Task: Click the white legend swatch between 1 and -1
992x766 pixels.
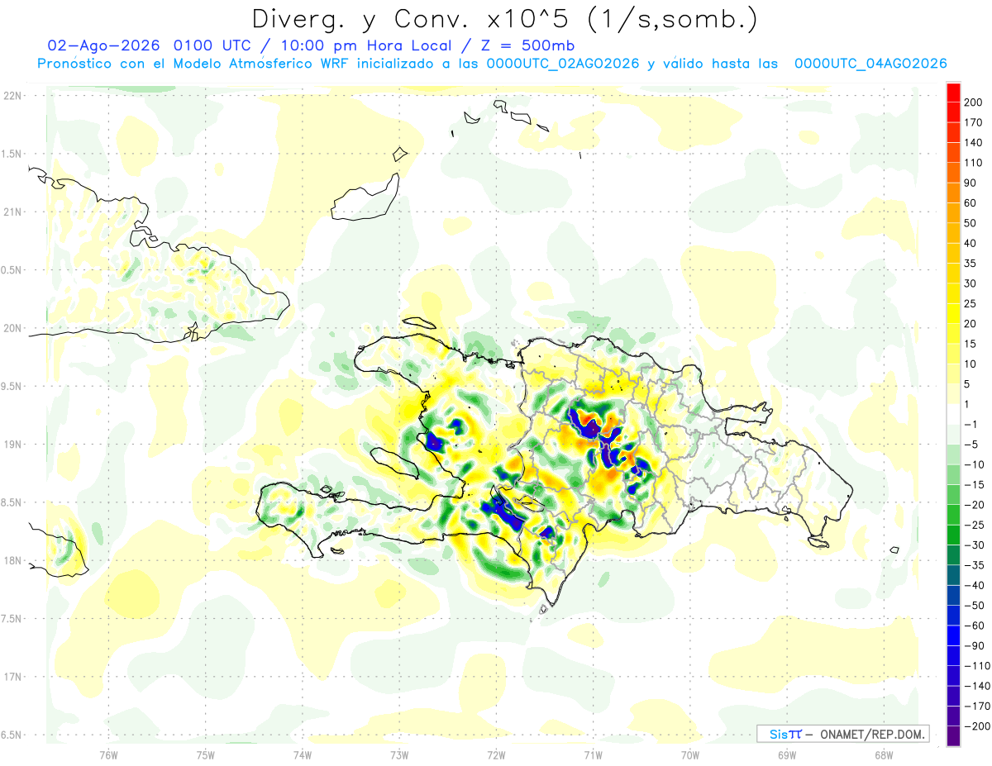Action: 953,414
